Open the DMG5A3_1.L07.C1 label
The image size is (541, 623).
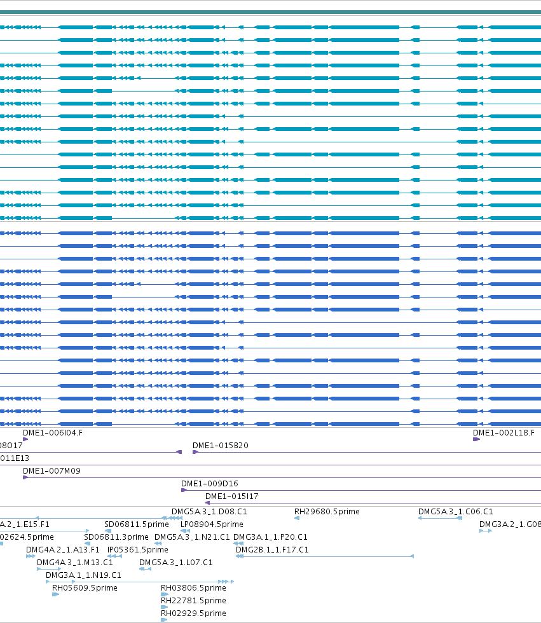coord(175,562)
